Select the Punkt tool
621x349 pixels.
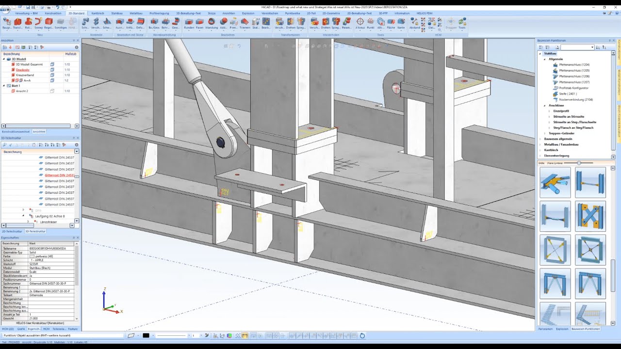click(371, 23)
